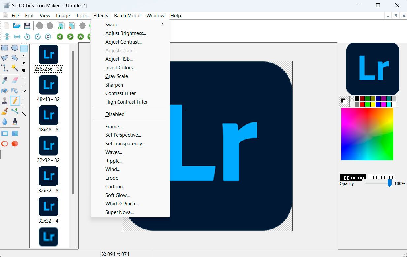Select the outlined rectangle shape tool
Screen dimensions: 407x257
click(5, 133)
